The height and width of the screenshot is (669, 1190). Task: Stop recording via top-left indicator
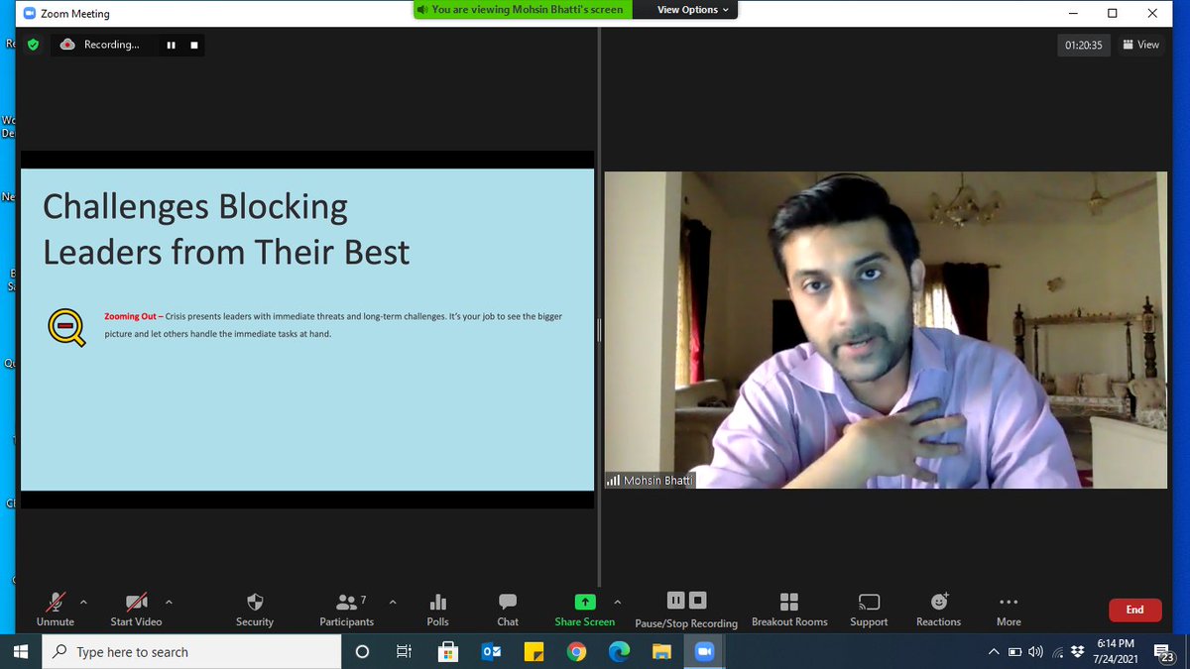coord(194,45)
